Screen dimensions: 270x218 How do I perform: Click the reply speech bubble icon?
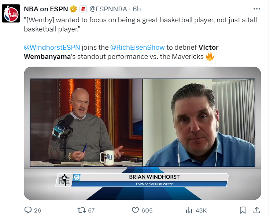tap(28, 210)
